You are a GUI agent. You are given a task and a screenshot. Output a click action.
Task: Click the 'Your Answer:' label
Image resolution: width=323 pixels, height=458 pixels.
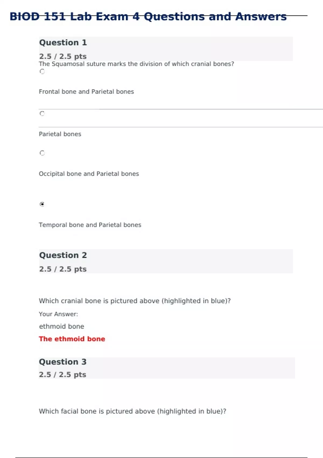58,314
